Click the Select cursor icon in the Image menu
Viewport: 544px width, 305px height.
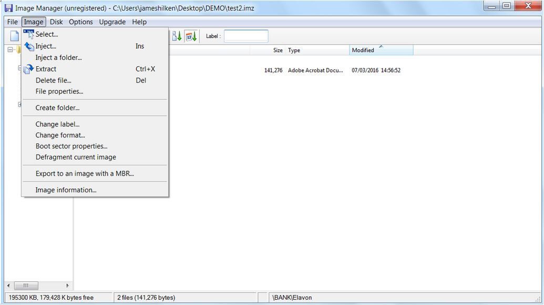(28, 33)
